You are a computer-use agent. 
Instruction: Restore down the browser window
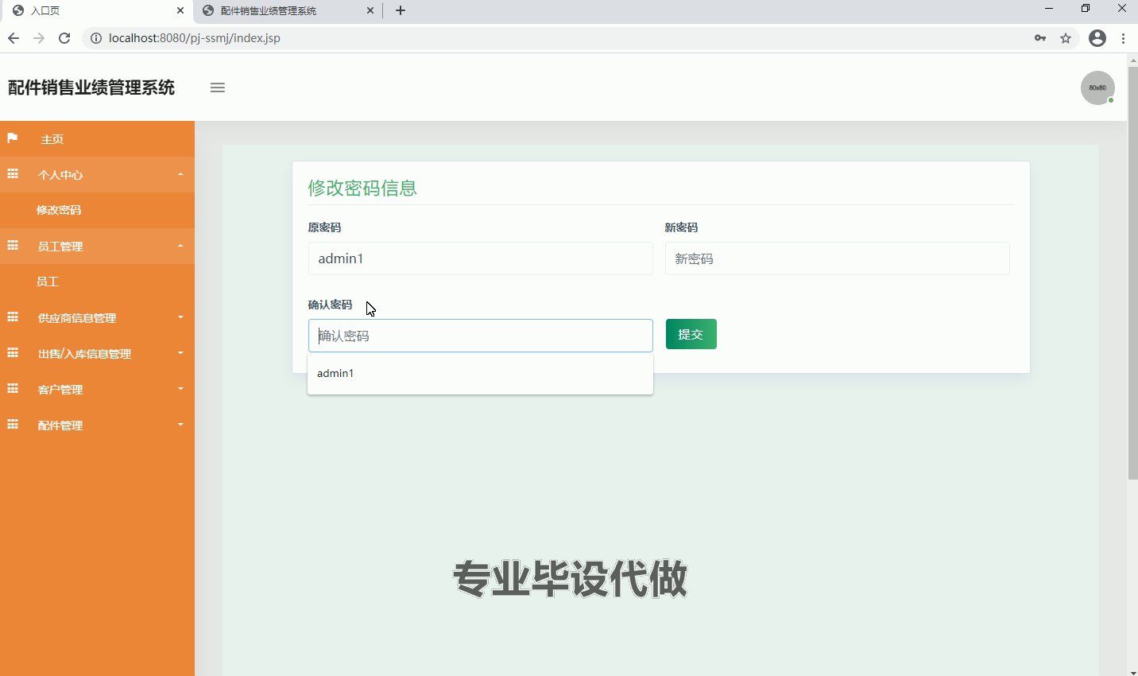click(x=1086, y=9)
